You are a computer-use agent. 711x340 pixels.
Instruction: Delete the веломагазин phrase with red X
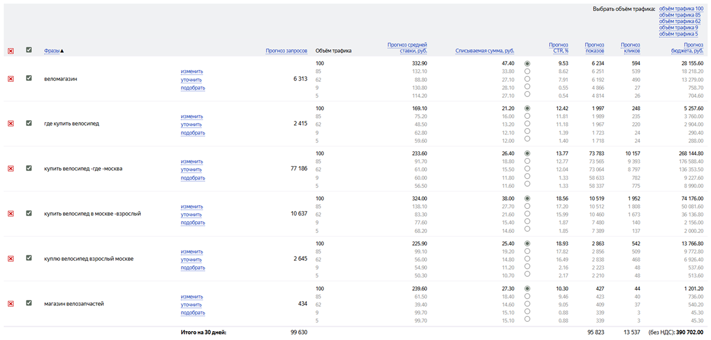click(11, 79)
